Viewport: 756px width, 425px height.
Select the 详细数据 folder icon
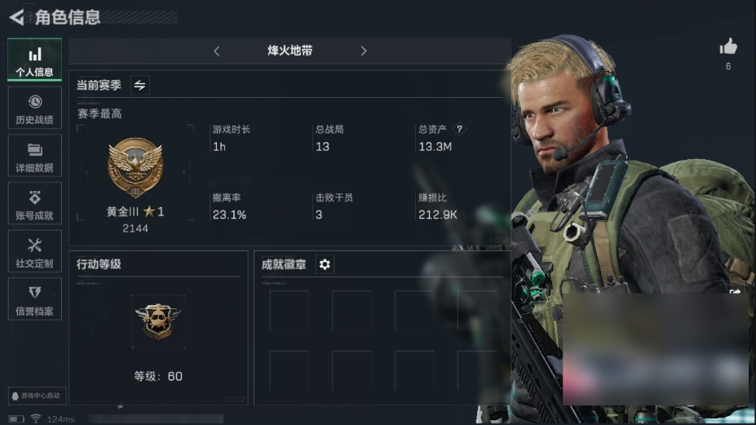35,150
